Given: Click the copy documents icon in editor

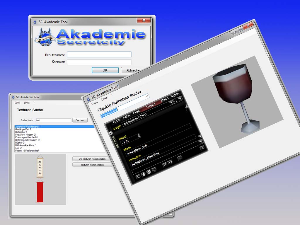Looking at the screenshot, I should (x=149, y=172).
